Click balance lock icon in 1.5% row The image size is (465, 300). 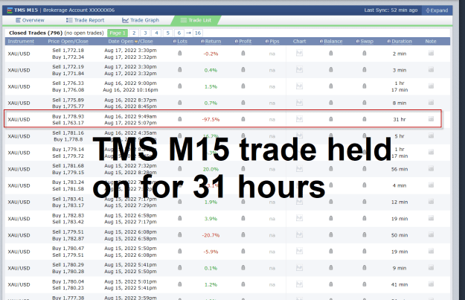click(x=331, y=86)
